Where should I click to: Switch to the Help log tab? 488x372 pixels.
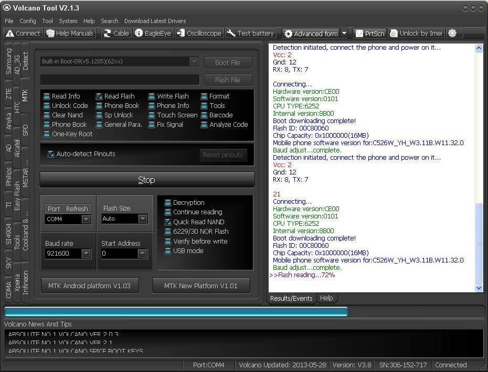tap(326, 298)
